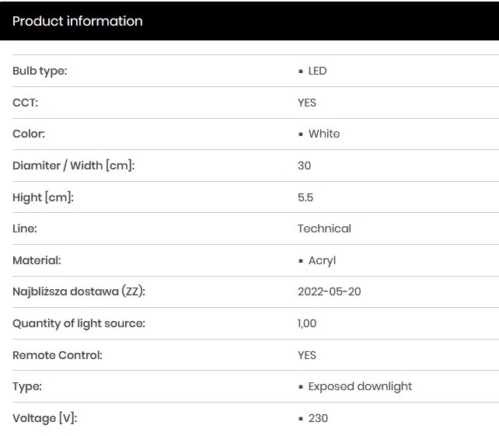Click the CCT YES value
This screenshot has width=499, height=436.
307,103
